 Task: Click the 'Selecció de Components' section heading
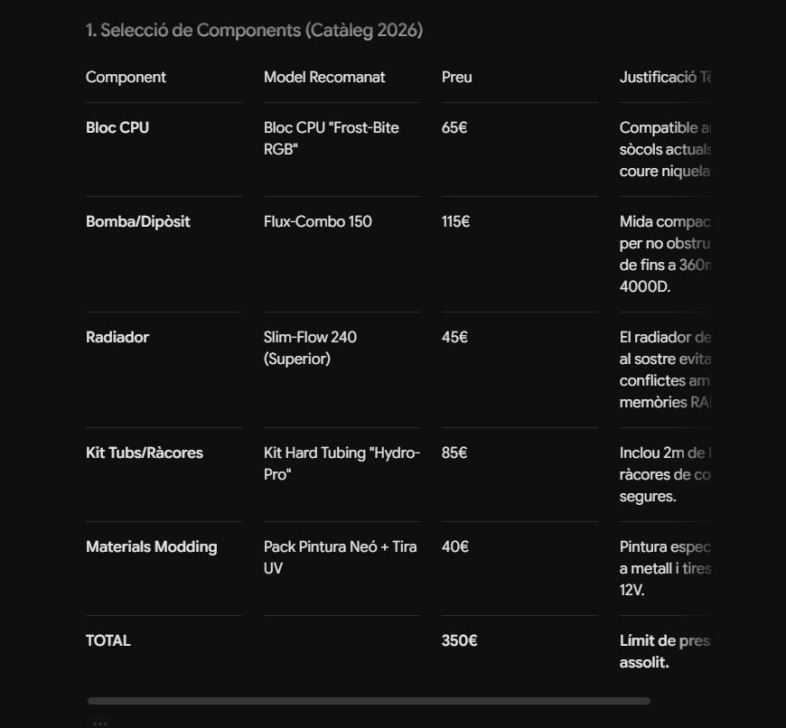pos(254,30)
